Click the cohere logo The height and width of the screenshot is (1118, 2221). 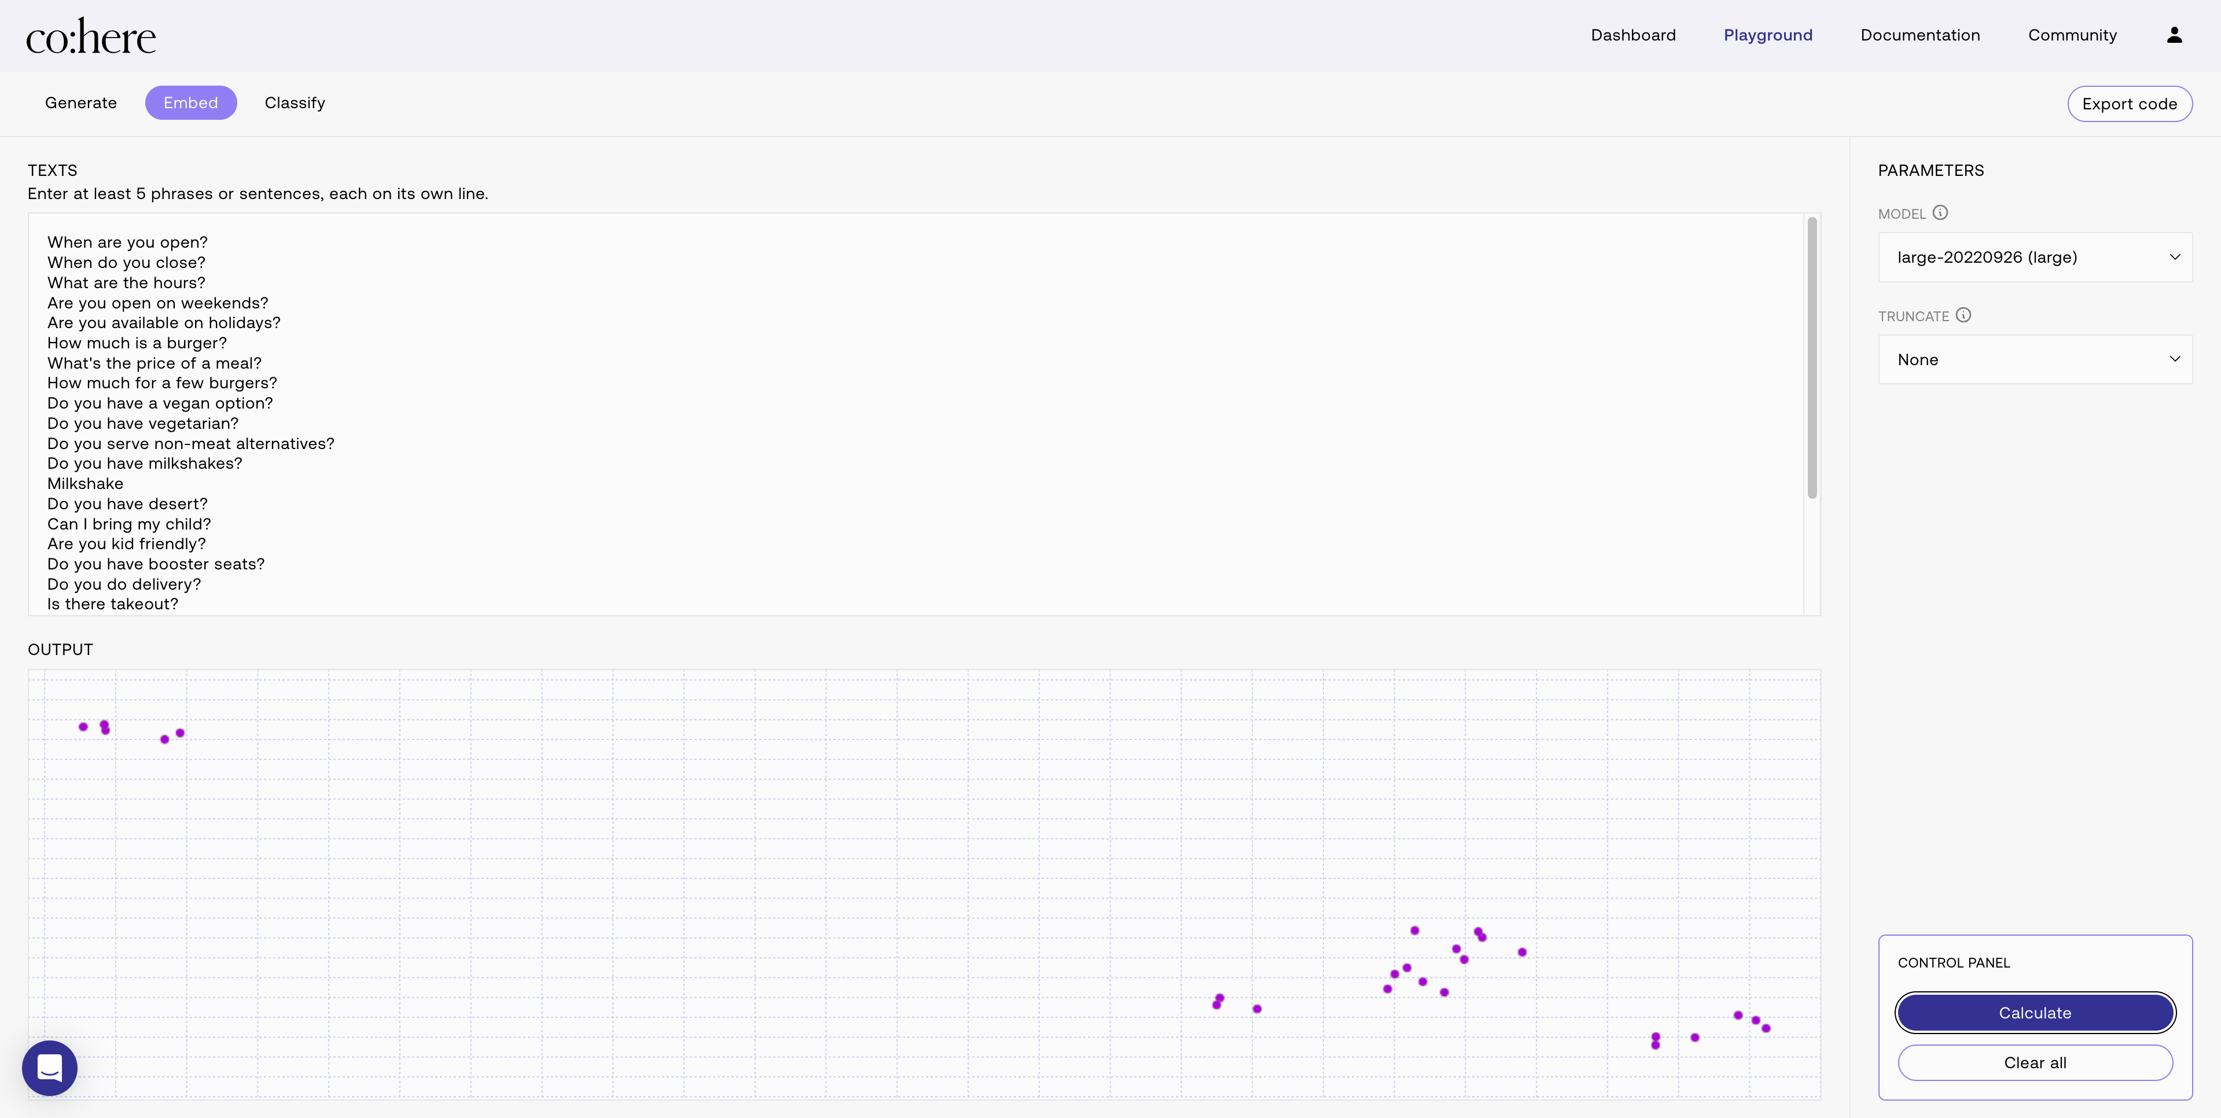pos(90,36)
